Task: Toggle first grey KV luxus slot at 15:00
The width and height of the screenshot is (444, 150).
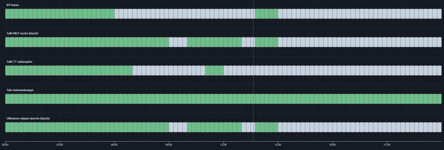Action: click(280, 14)
